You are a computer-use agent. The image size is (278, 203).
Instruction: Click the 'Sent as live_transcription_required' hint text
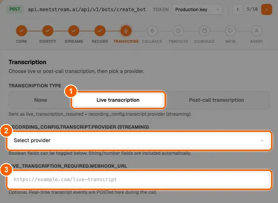100,114
